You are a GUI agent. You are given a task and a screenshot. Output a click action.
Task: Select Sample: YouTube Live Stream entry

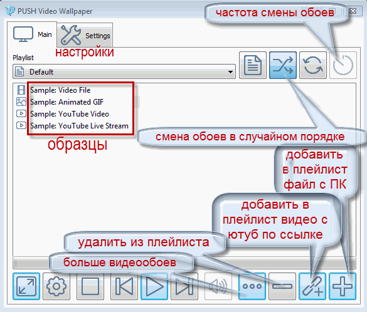(79, 126)
